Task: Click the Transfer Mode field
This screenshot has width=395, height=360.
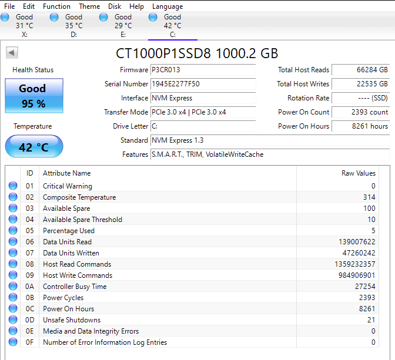Action: (203, 112)
